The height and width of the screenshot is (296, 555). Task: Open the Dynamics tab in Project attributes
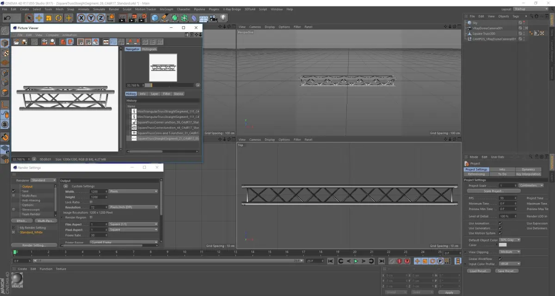[528, 170]
